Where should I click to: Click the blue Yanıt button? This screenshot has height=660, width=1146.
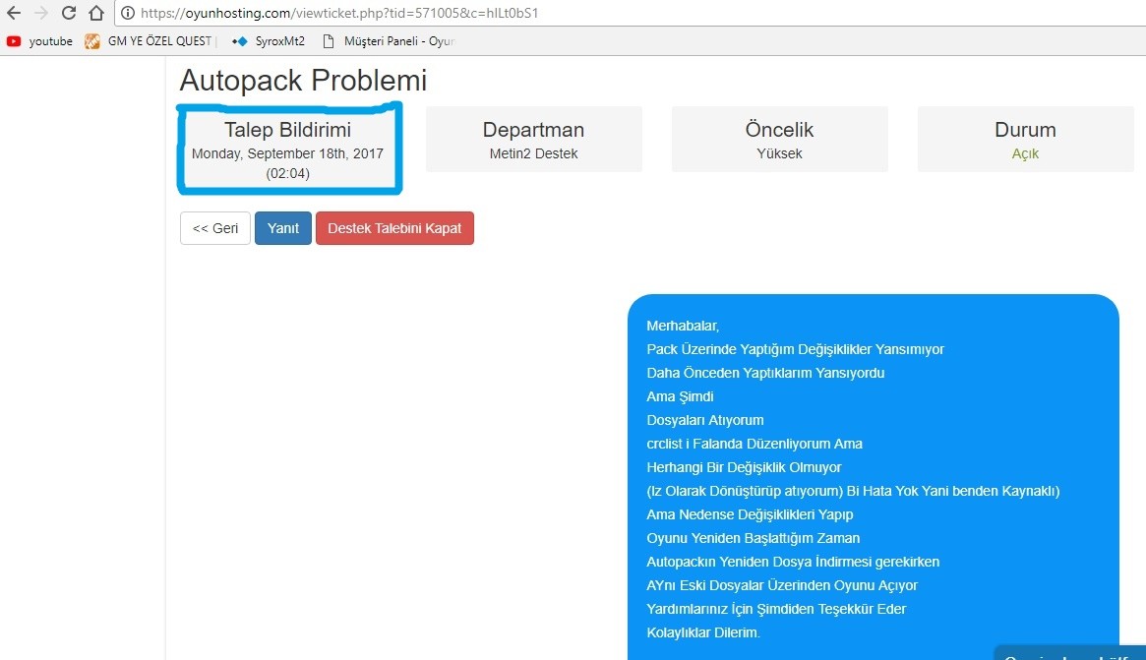(x=283, y=228)
